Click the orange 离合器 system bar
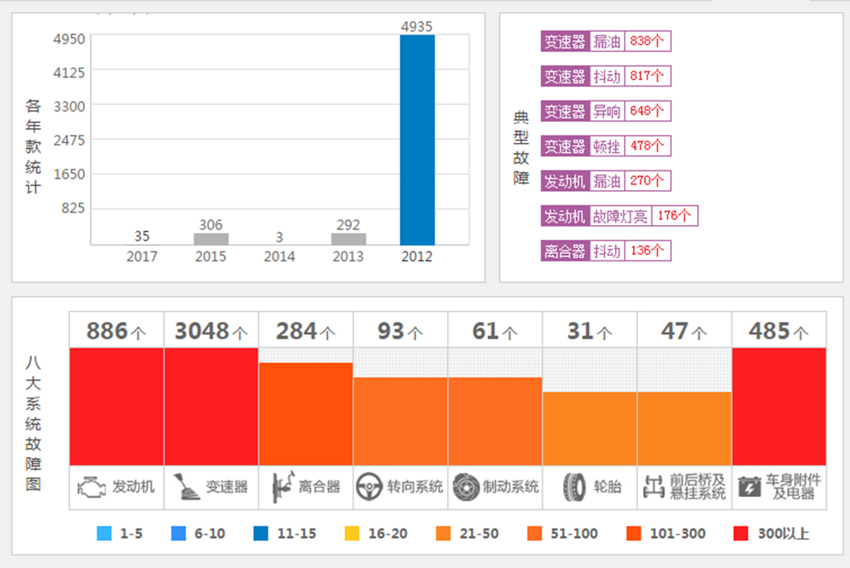850x568 pixels. click(x=306, y=413)
